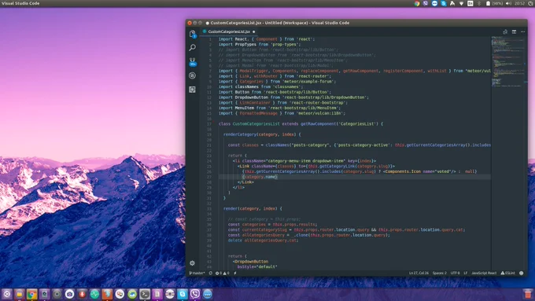Change indentation via Spaces: 2
Screen dimensions: 535x301
tap(440, 273)
